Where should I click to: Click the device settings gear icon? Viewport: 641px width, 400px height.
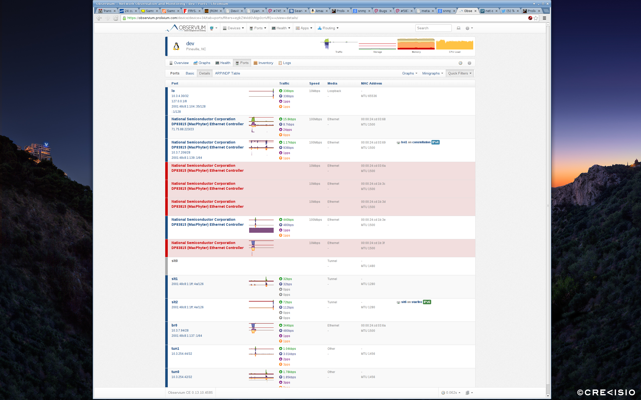[x=469, y=63]
